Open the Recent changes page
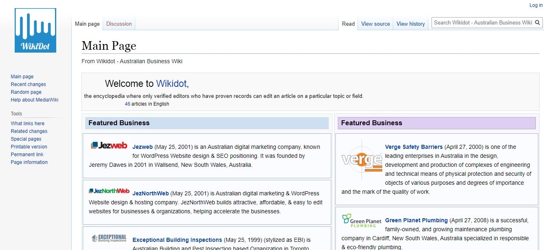 pyautogui.click(x=28, y=84)
